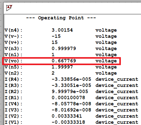Click the I(V4) device current row
The width and height of the screenshot is (141, 125).
tap(71, 104)
